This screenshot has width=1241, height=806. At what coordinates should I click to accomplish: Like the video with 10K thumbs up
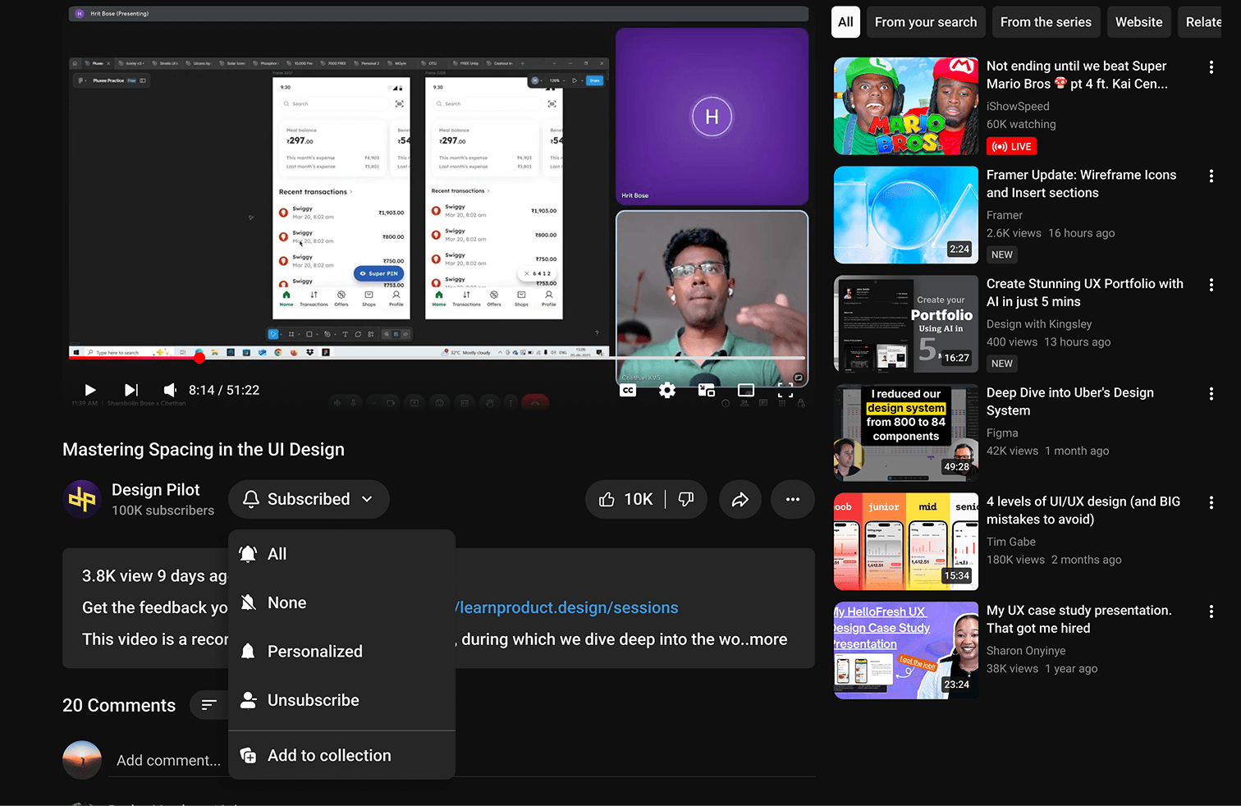click(626, 499)
